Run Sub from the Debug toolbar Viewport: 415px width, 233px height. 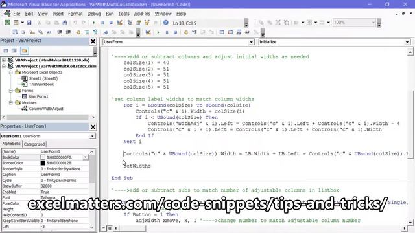click(158, 32)
